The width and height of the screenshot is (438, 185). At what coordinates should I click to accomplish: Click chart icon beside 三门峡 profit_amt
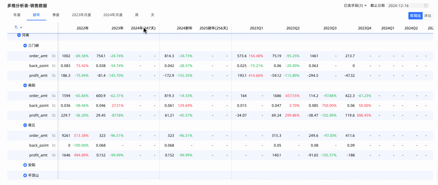click(54, 76)
